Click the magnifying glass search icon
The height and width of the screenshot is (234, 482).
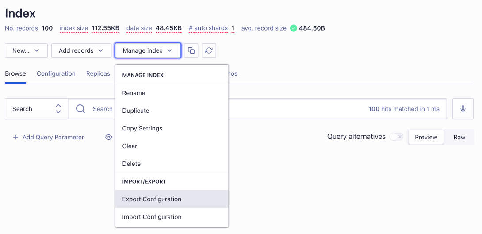(80, 109)
